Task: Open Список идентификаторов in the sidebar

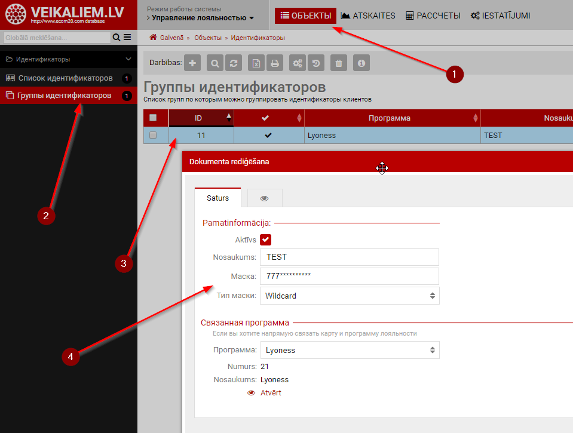Action: click(x=65, y=78)
